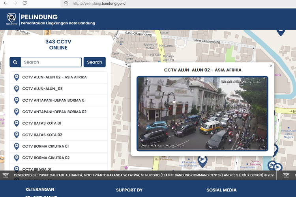Select CCTV BATAS KOTA 01 entry
This screenshot has height=197, width=296.
click(59, 123)
